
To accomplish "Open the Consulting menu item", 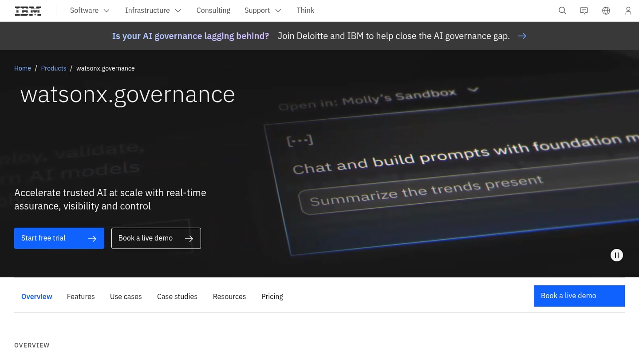I will tap(213, 11).
